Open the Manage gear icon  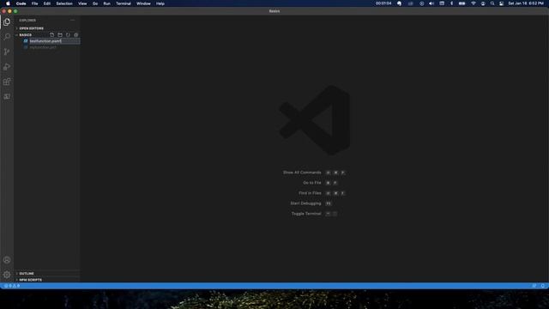(x=7, y=275)
